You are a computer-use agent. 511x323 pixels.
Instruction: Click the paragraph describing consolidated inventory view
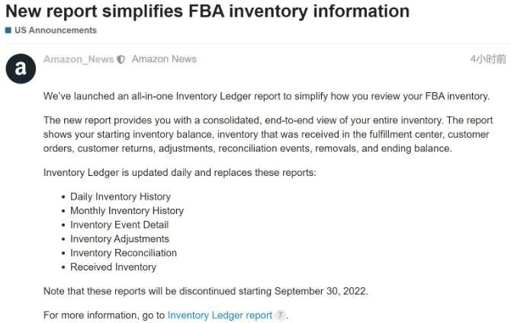point(267,134)
